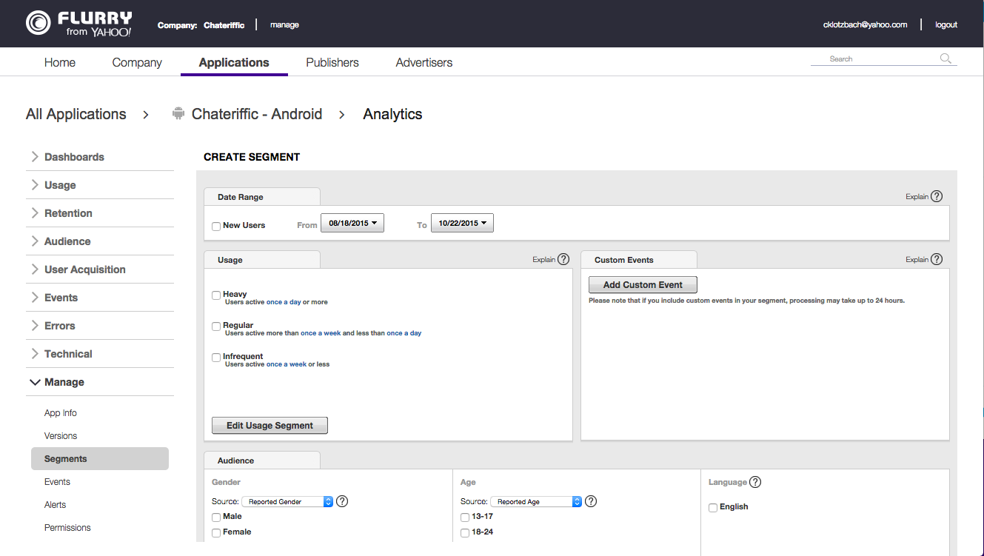Click Custom Events help question icon

click(937, 259)
